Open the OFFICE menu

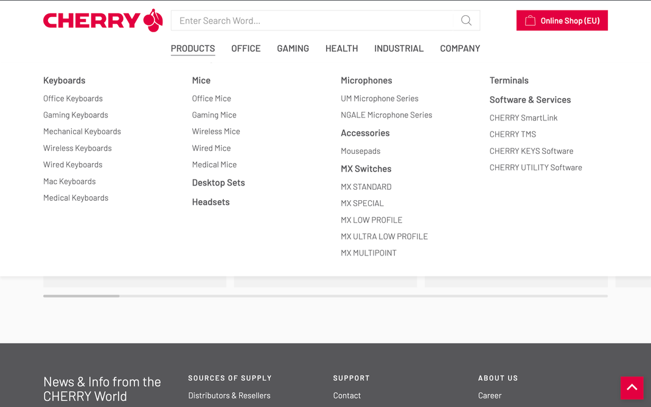(246, 49)
